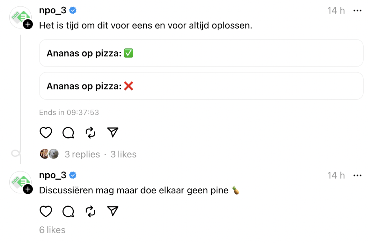The image size is (368, 243).
Task: Open more options menu for the second post
Action: coord(357,175)
